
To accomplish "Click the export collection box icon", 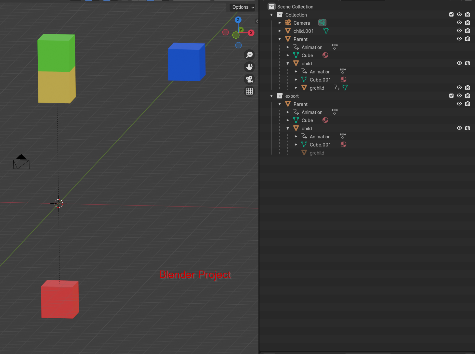I will coord(280,96).
